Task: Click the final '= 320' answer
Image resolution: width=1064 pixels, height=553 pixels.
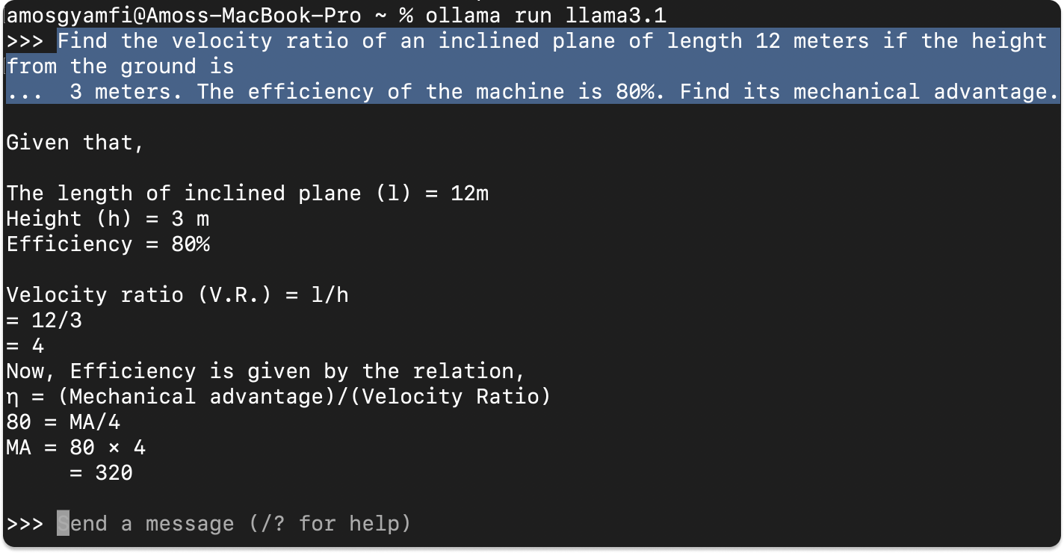Action: click(x=101, y=473)
